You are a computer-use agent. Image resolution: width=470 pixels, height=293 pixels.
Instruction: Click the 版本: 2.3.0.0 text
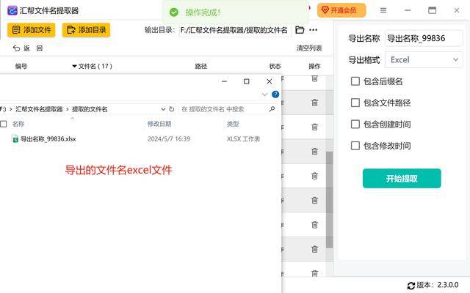pos(438,285)
